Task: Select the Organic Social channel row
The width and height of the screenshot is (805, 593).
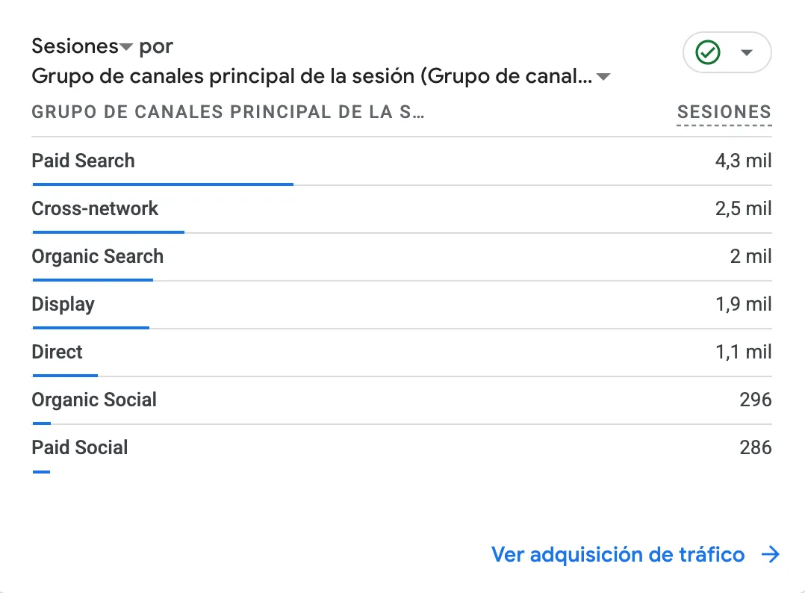Action: coord(402,400)
